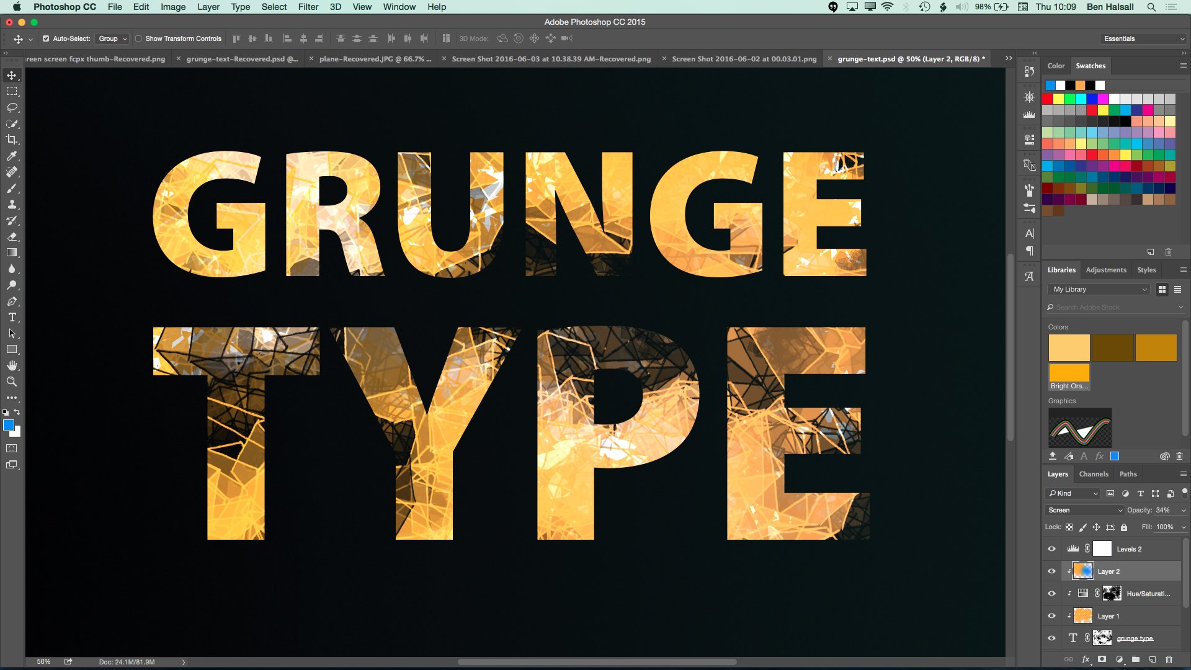Delete the selected layer with the trash button

click(x=1169, y=659)
